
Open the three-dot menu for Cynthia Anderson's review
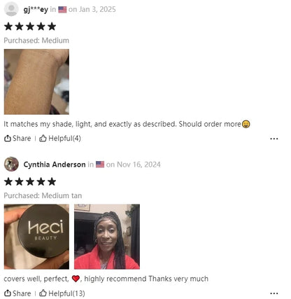[x=274, y=293]
